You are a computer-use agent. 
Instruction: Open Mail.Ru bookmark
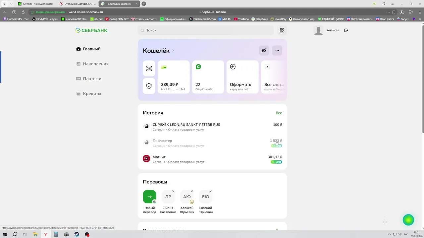point(225,19)
